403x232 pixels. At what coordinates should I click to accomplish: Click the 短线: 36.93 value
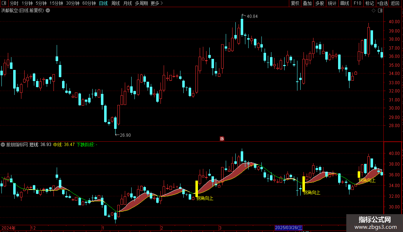[40, 145]
